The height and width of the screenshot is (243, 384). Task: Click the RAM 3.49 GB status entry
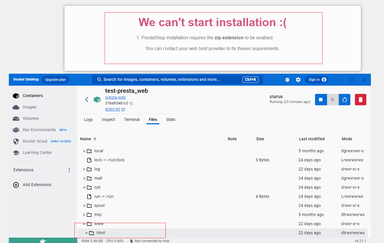(92, 241)
